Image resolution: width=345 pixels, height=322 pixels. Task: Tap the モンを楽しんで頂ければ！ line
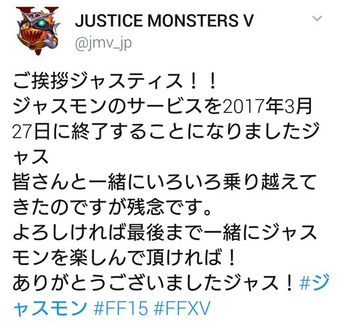(124, 258)
